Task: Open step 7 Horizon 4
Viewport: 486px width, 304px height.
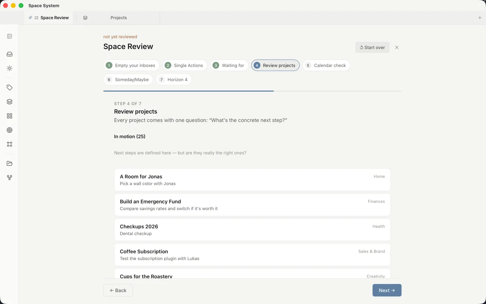Action: coord(174,80)
